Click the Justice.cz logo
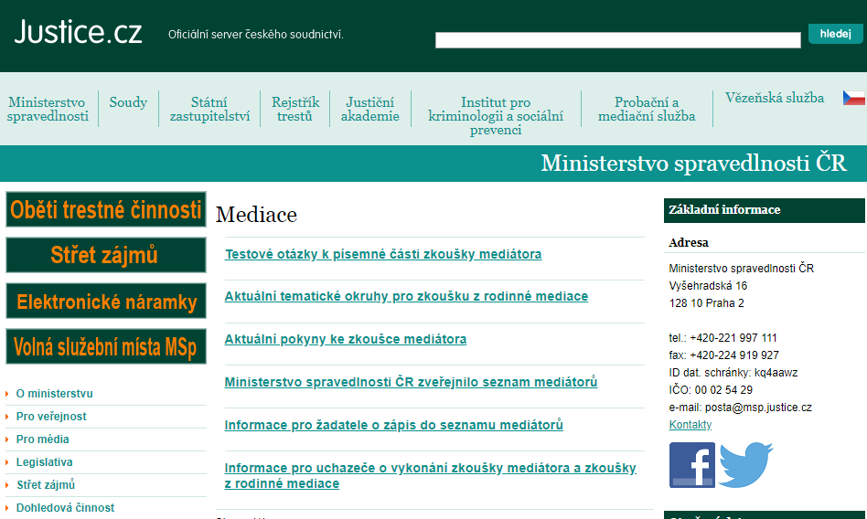 coord(78,32)
